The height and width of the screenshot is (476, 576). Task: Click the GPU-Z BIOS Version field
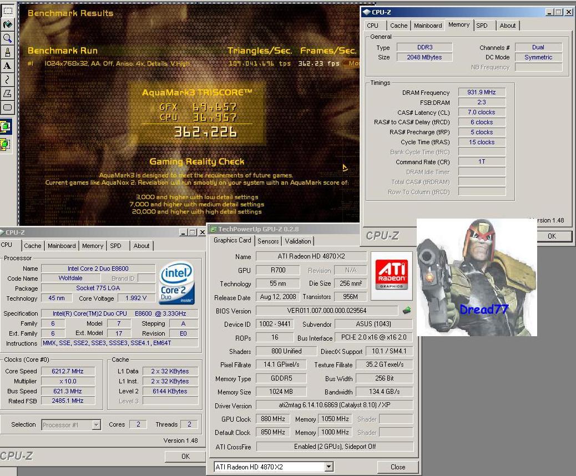[x=327, y=311]
